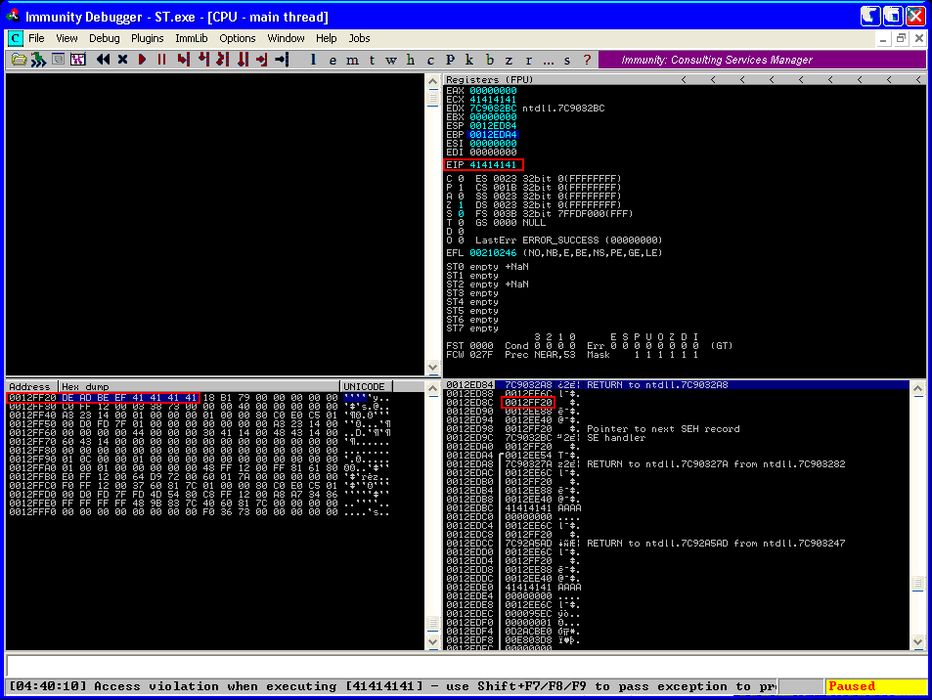Select the 'Pointer to next SEH record' stack row
Image resolution: width=932 pixels, height=700 pixels.
coord(677,429)
